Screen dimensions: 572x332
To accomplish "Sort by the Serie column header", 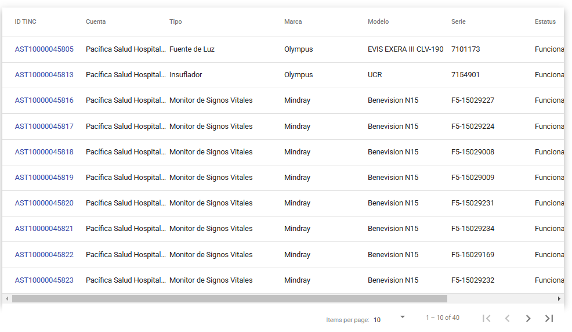I will click(458, 22).
